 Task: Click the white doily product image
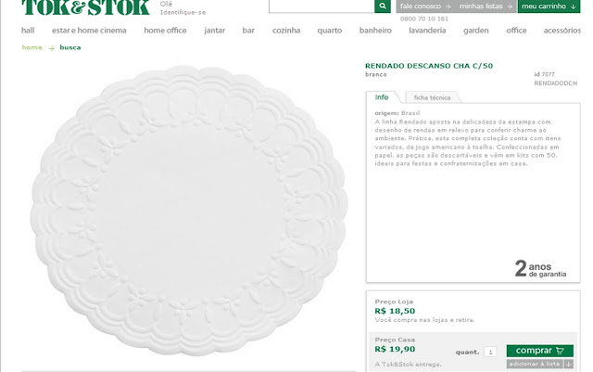point(189,211)
